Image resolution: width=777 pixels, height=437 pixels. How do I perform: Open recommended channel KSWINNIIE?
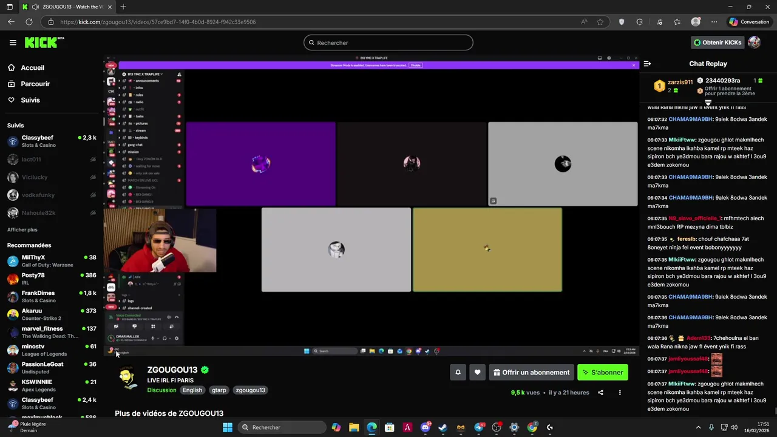[52, 385]
